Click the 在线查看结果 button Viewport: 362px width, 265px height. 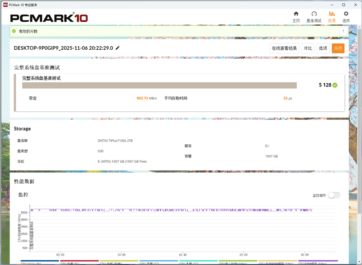point(285,48)
